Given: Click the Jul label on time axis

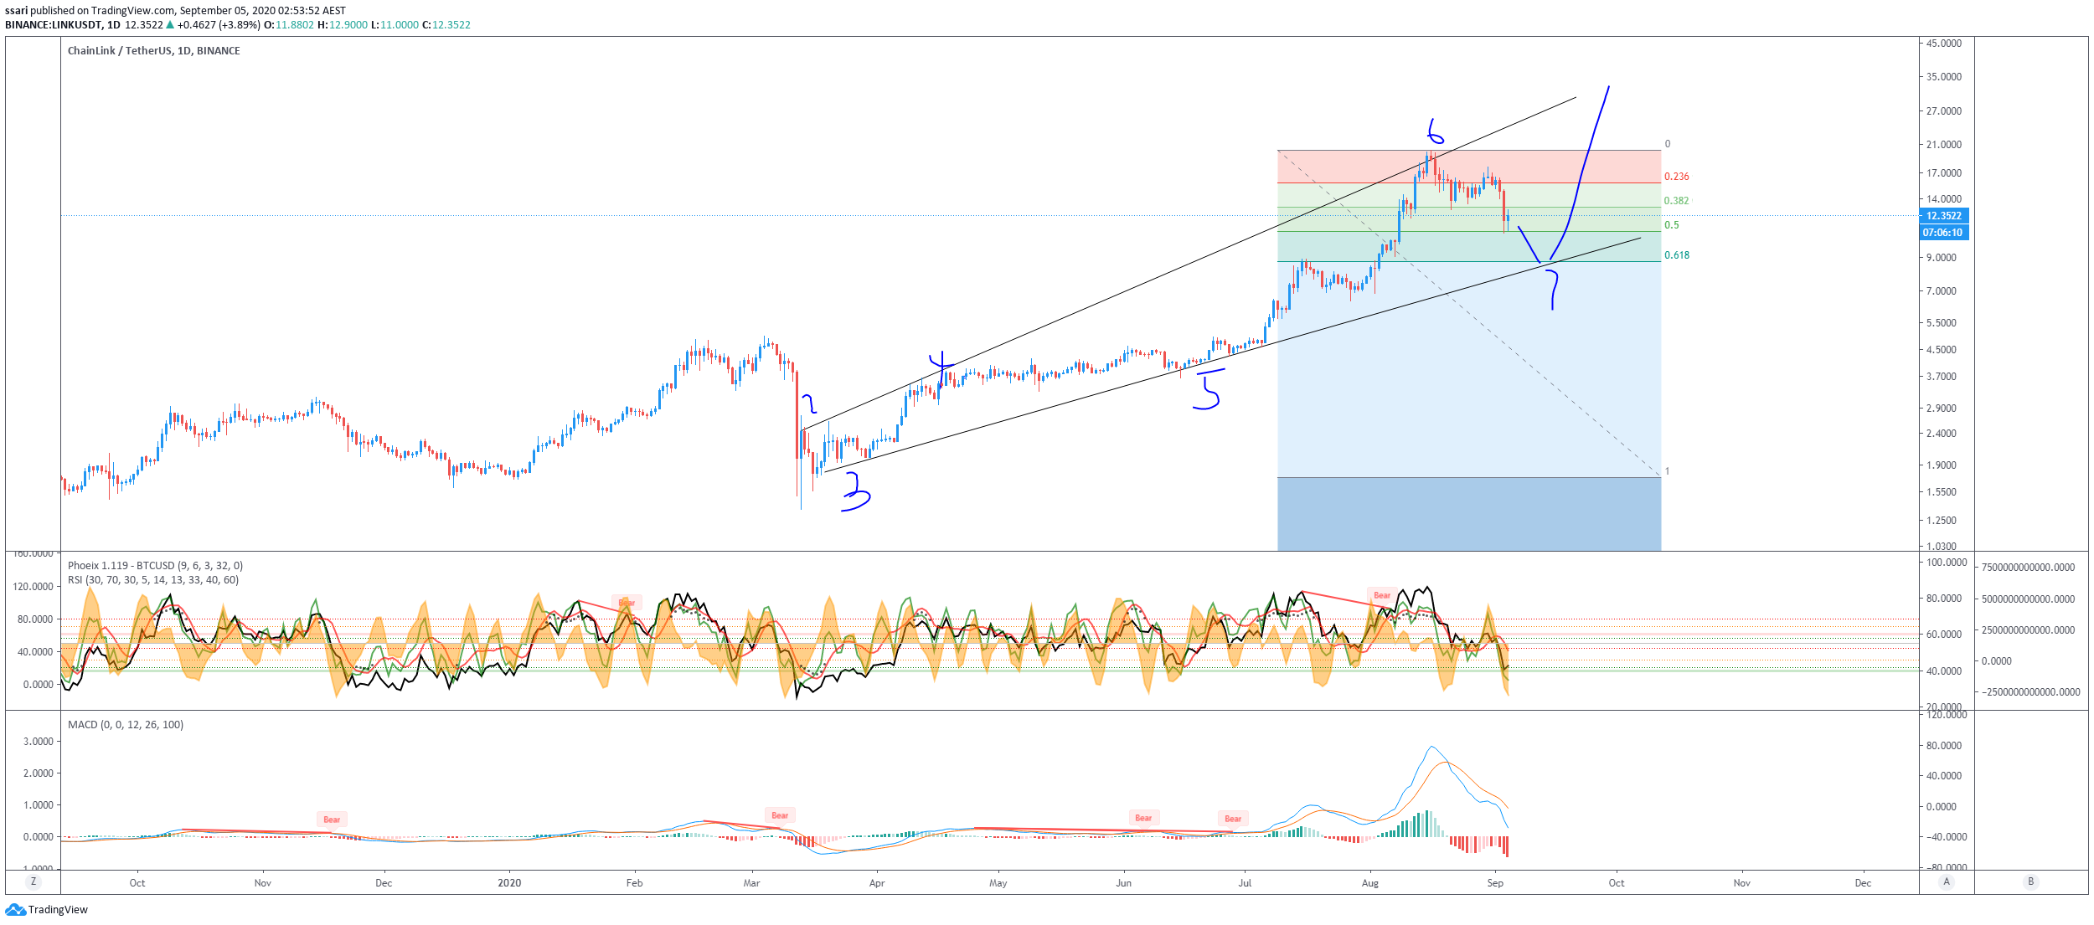Looking at the screenshot, I should tap(1246, 883).
